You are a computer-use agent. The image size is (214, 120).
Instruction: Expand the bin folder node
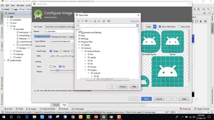(x=85, y=54)
